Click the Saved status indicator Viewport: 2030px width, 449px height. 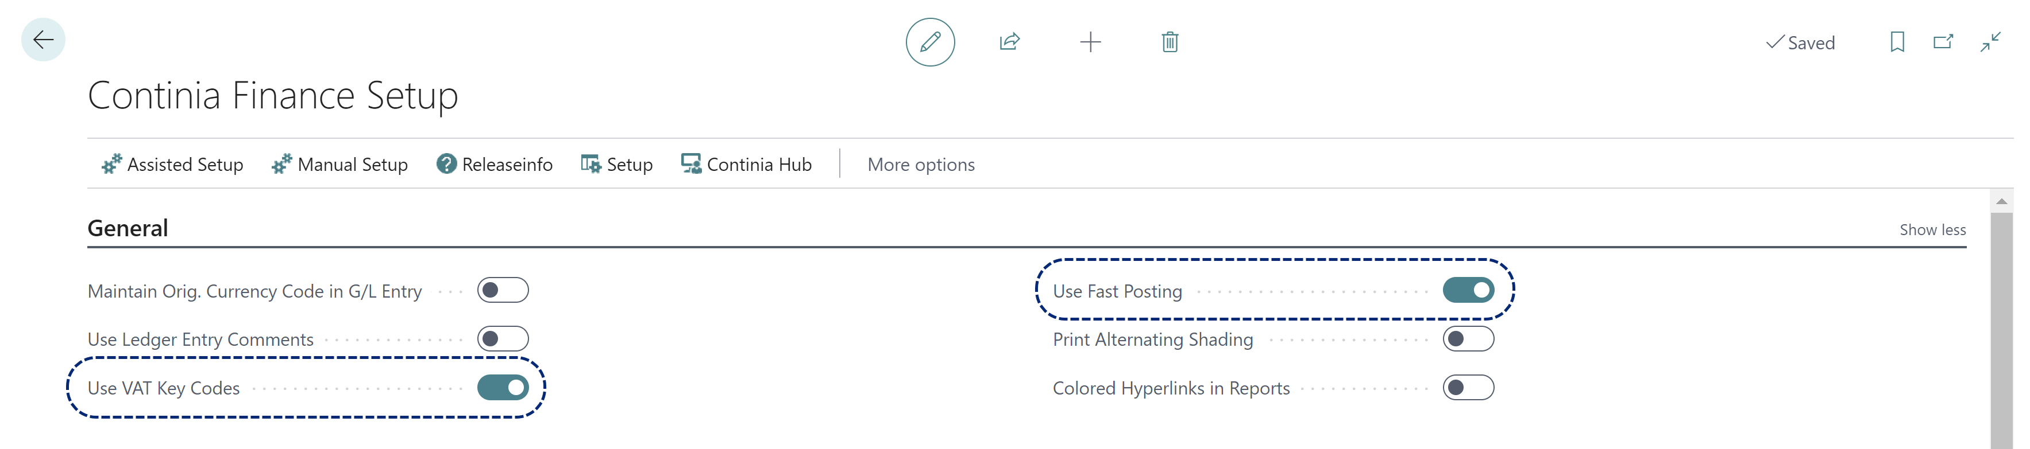pyautogui.click(x=1800, y=42)
